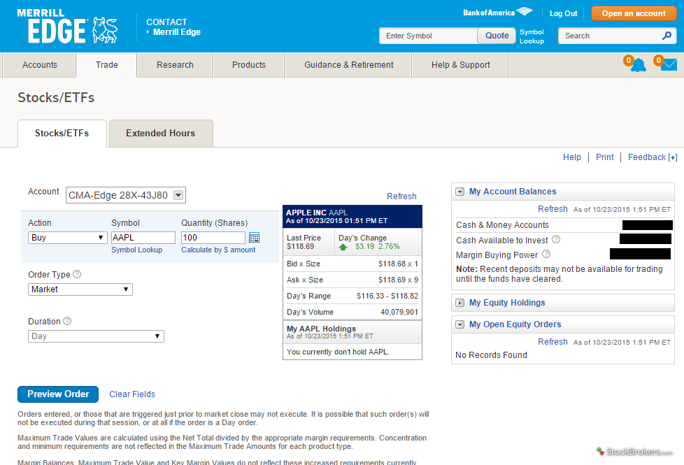Open the Accounts menu tab
This screenshot has height=465, width=684.
(40, 65)
